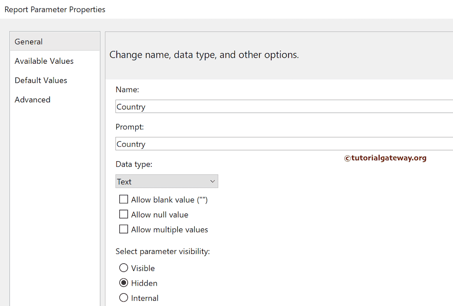Enable the Allow blank value checkbox
453x306 pixels.
pyautogui.click(x=124, y=200)
